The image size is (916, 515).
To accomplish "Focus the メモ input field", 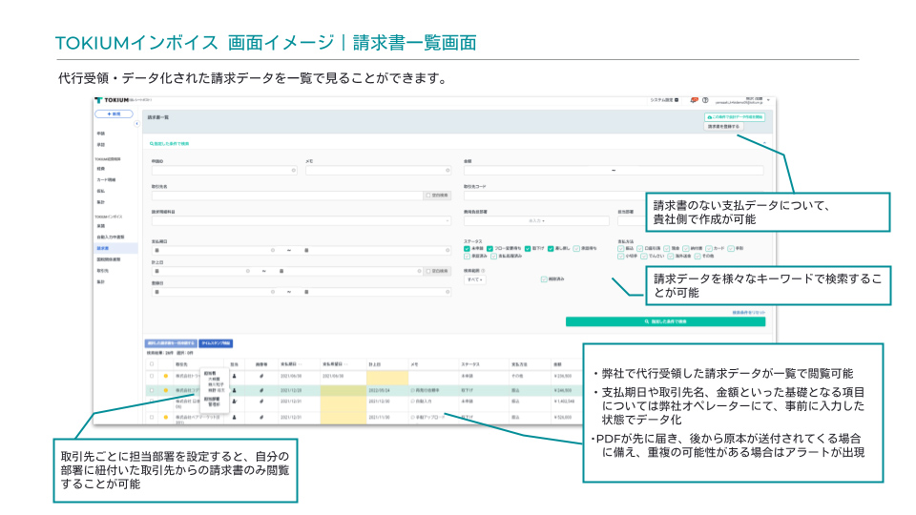I will tap(378, 171).
